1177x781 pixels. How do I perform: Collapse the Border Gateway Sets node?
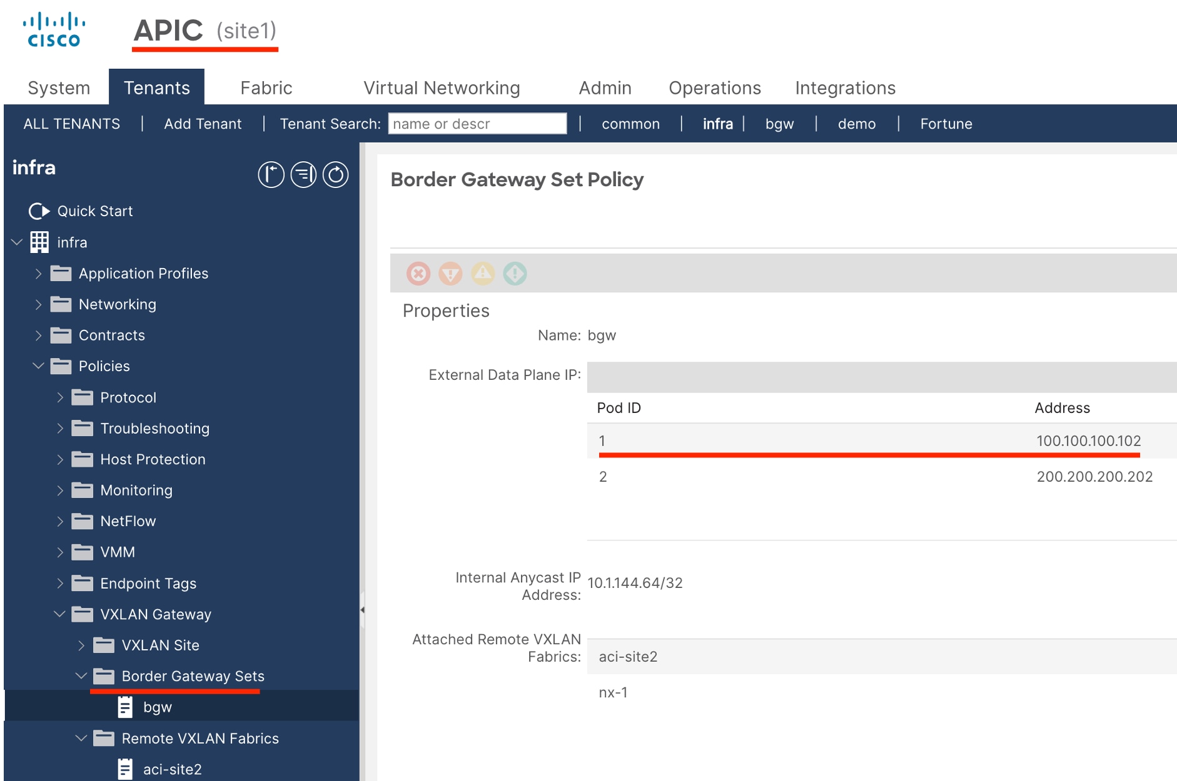pos(81,676)
